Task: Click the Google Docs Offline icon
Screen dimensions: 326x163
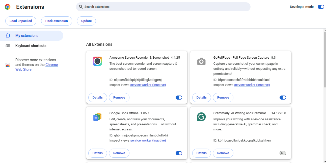Action: (x=97, y=117)
